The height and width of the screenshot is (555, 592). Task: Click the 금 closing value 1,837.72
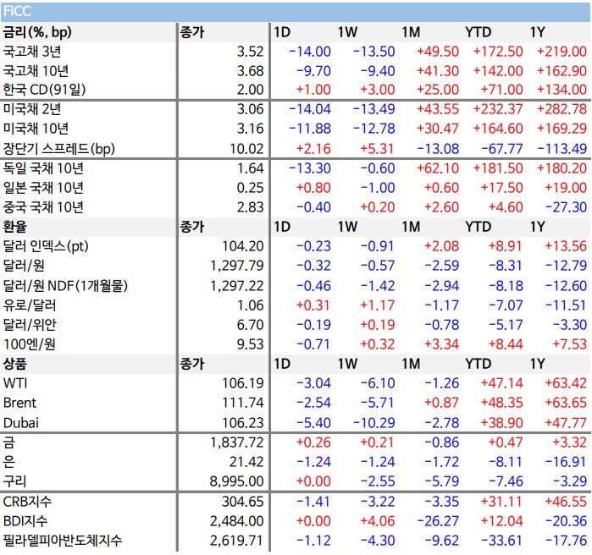(237, 442)
